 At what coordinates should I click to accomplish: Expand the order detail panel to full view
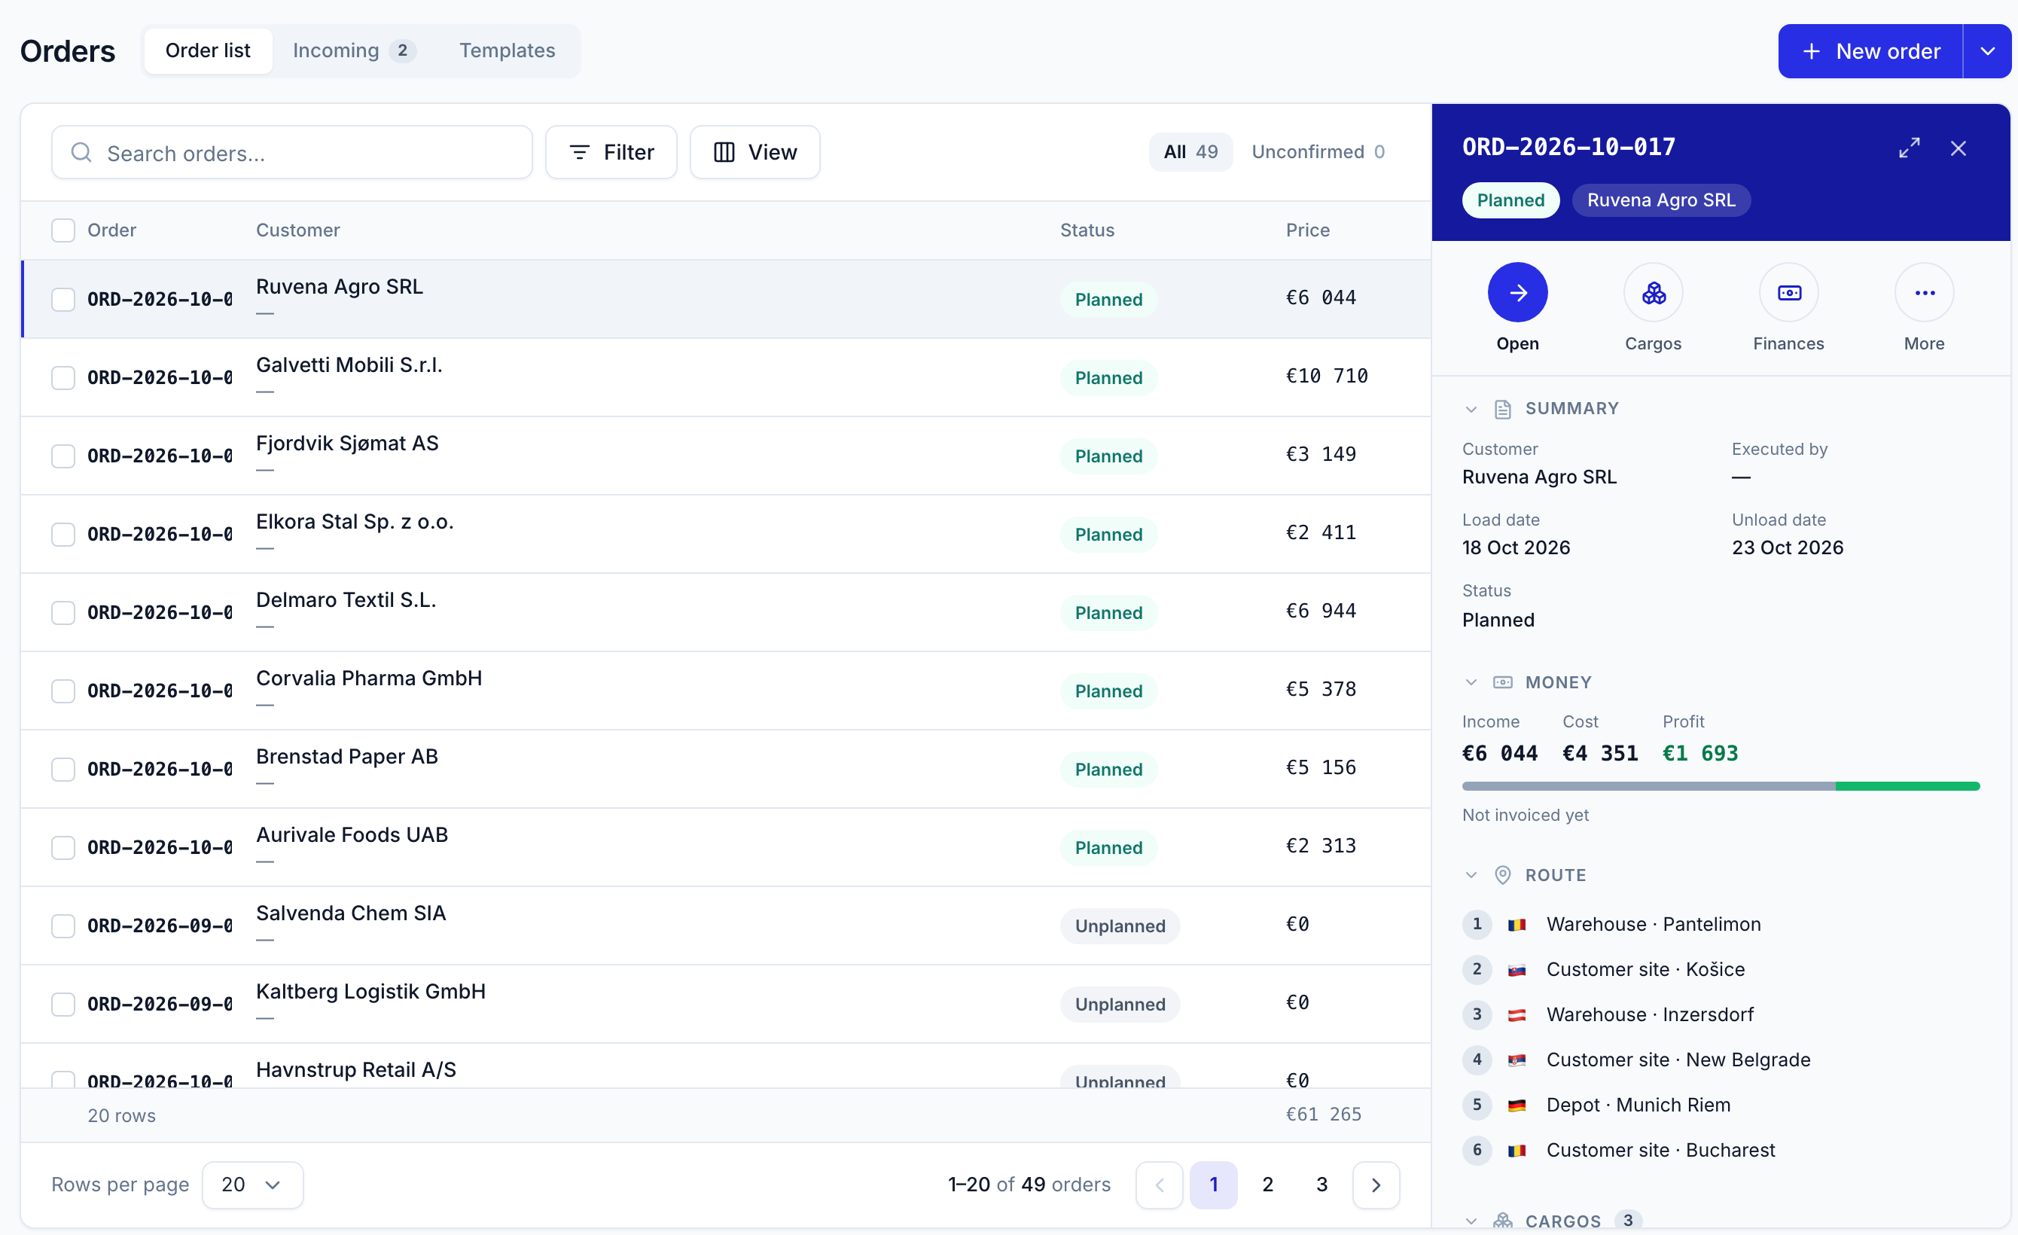1909,148
